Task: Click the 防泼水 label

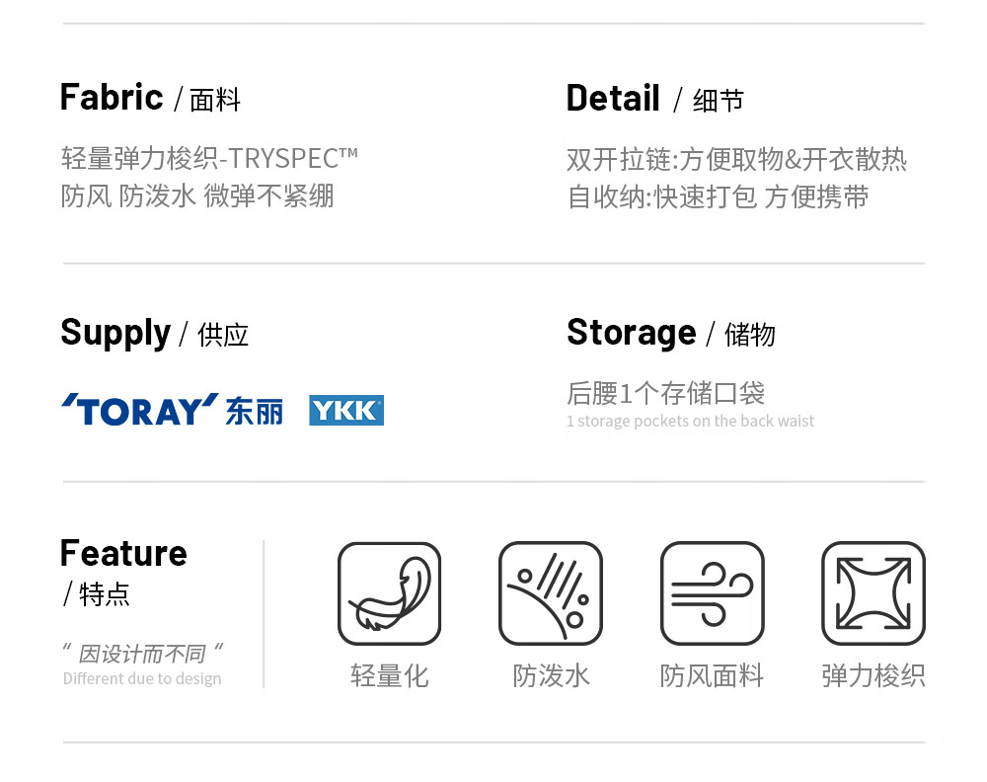Action: 551,675
